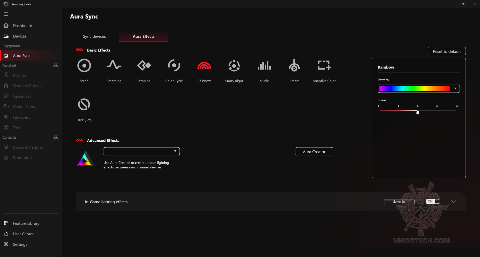Screen dimensions: 480x257
Task: Open Fan Xpert from the sidebar
Action: click(x=21, y=117)
